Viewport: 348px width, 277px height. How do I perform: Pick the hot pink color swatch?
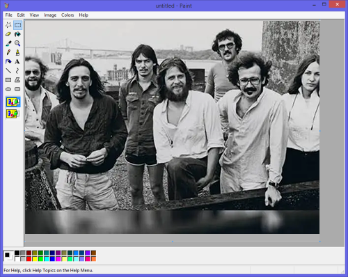coord(88,259)
